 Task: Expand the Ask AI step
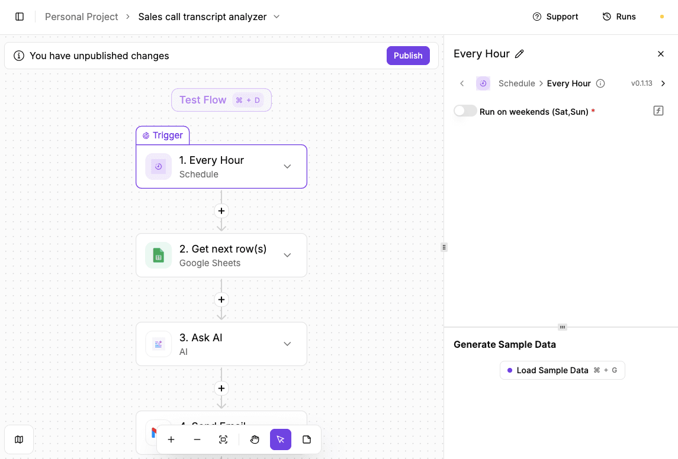coord(287,344)
